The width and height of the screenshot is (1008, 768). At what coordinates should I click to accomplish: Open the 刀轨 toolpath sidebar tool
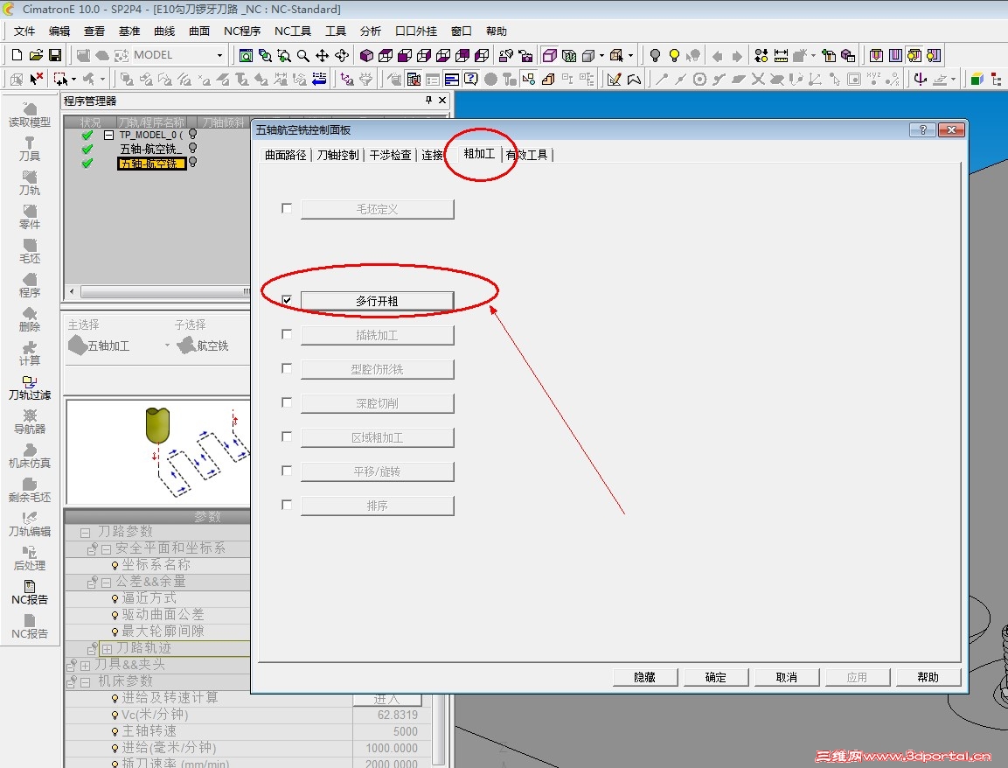[x=30, y=184]
